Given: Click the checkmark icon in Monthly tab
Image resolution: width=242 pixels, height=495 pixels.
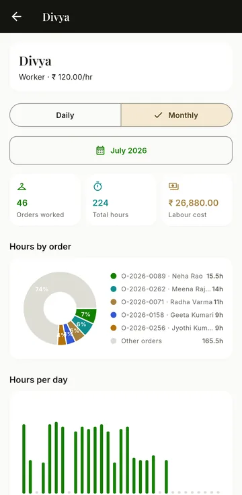Looking at the screenshot, I should pos(158,115).
